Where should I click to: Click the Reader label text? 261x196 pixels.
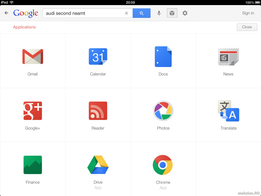[x=98, y=128]
